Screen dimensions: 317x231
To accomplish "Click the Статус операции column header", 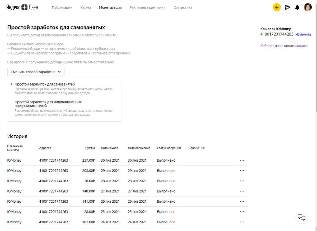I will 169,148.
